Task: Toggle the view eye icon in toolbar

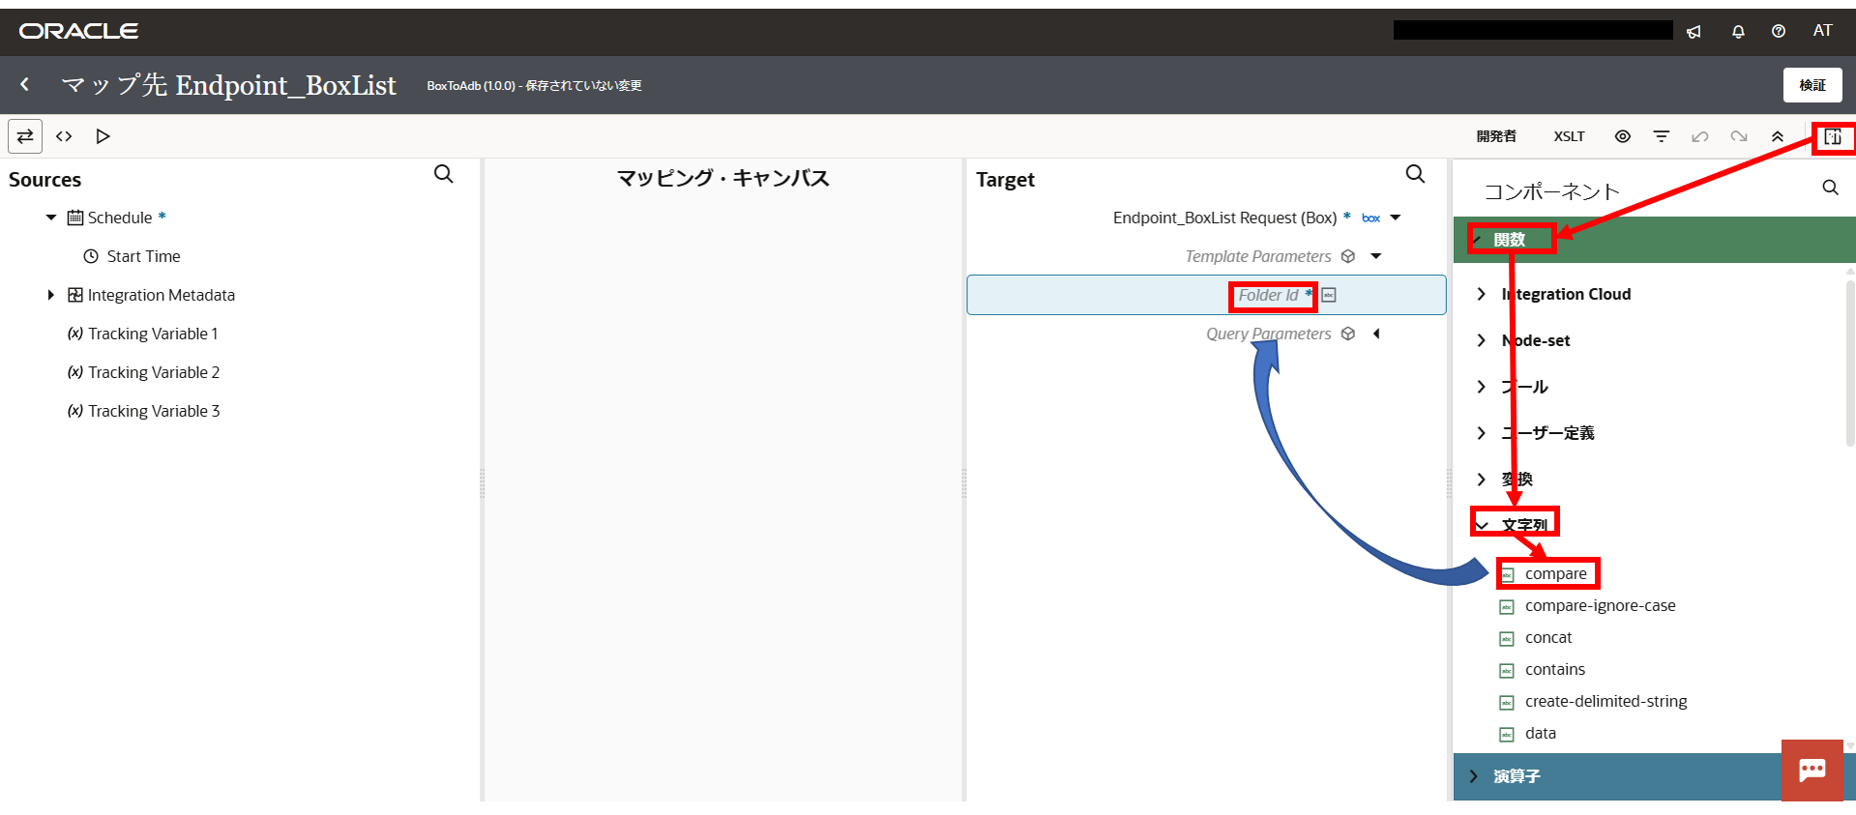Action: [x=1623, y=136]
